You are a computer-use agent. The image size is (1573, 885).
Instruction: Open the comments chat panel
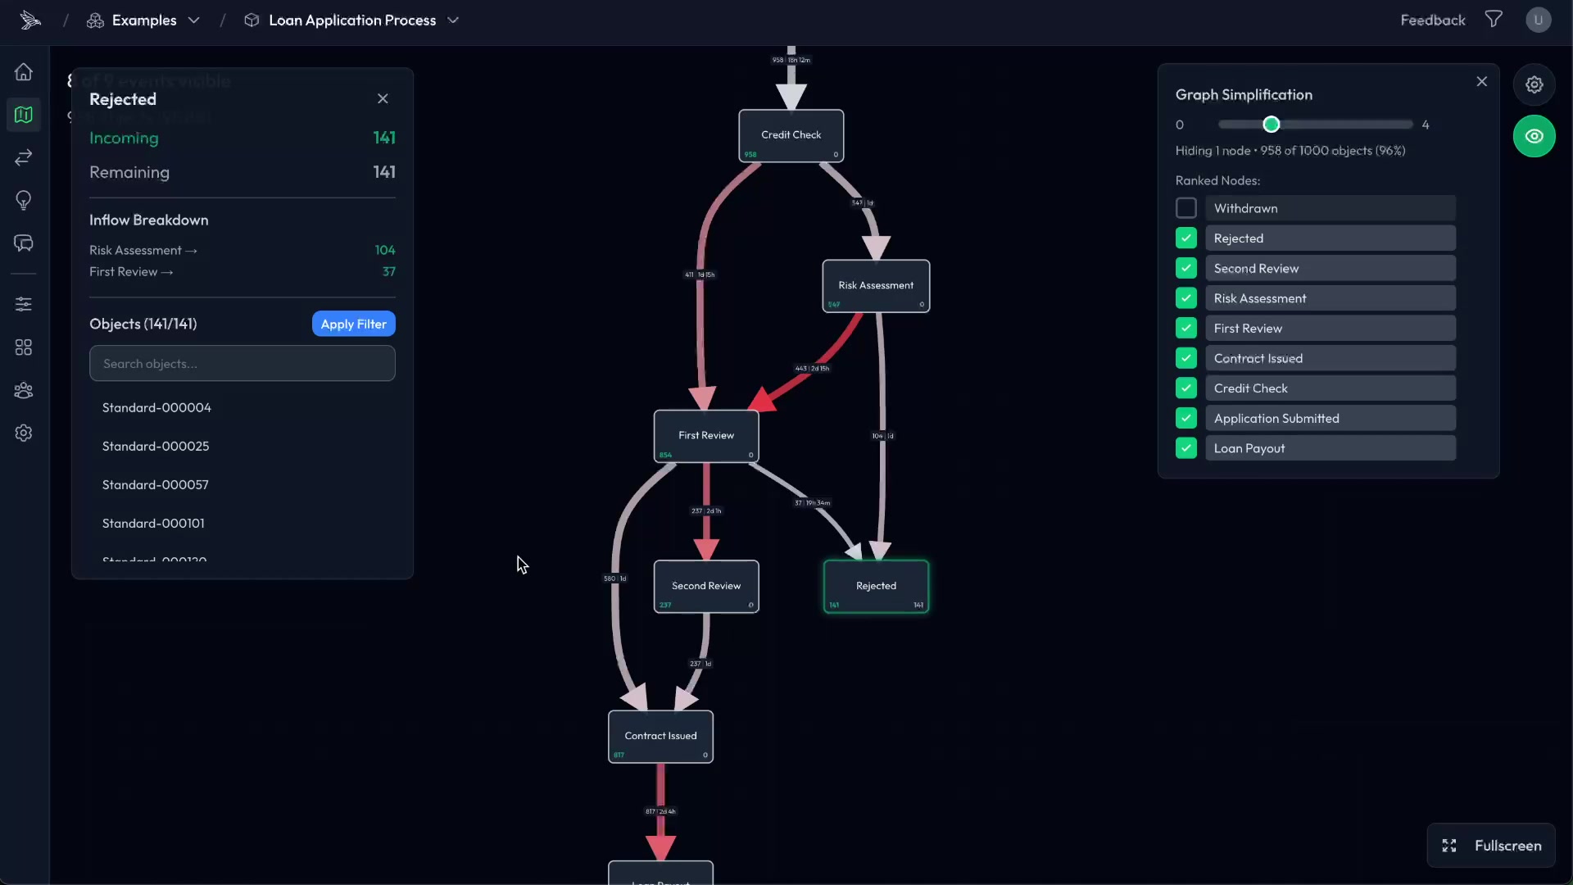pos(23,243)
